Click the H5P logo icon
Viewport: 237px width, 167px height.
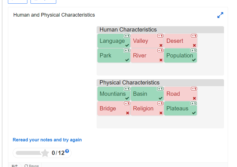tap(15, 166)
